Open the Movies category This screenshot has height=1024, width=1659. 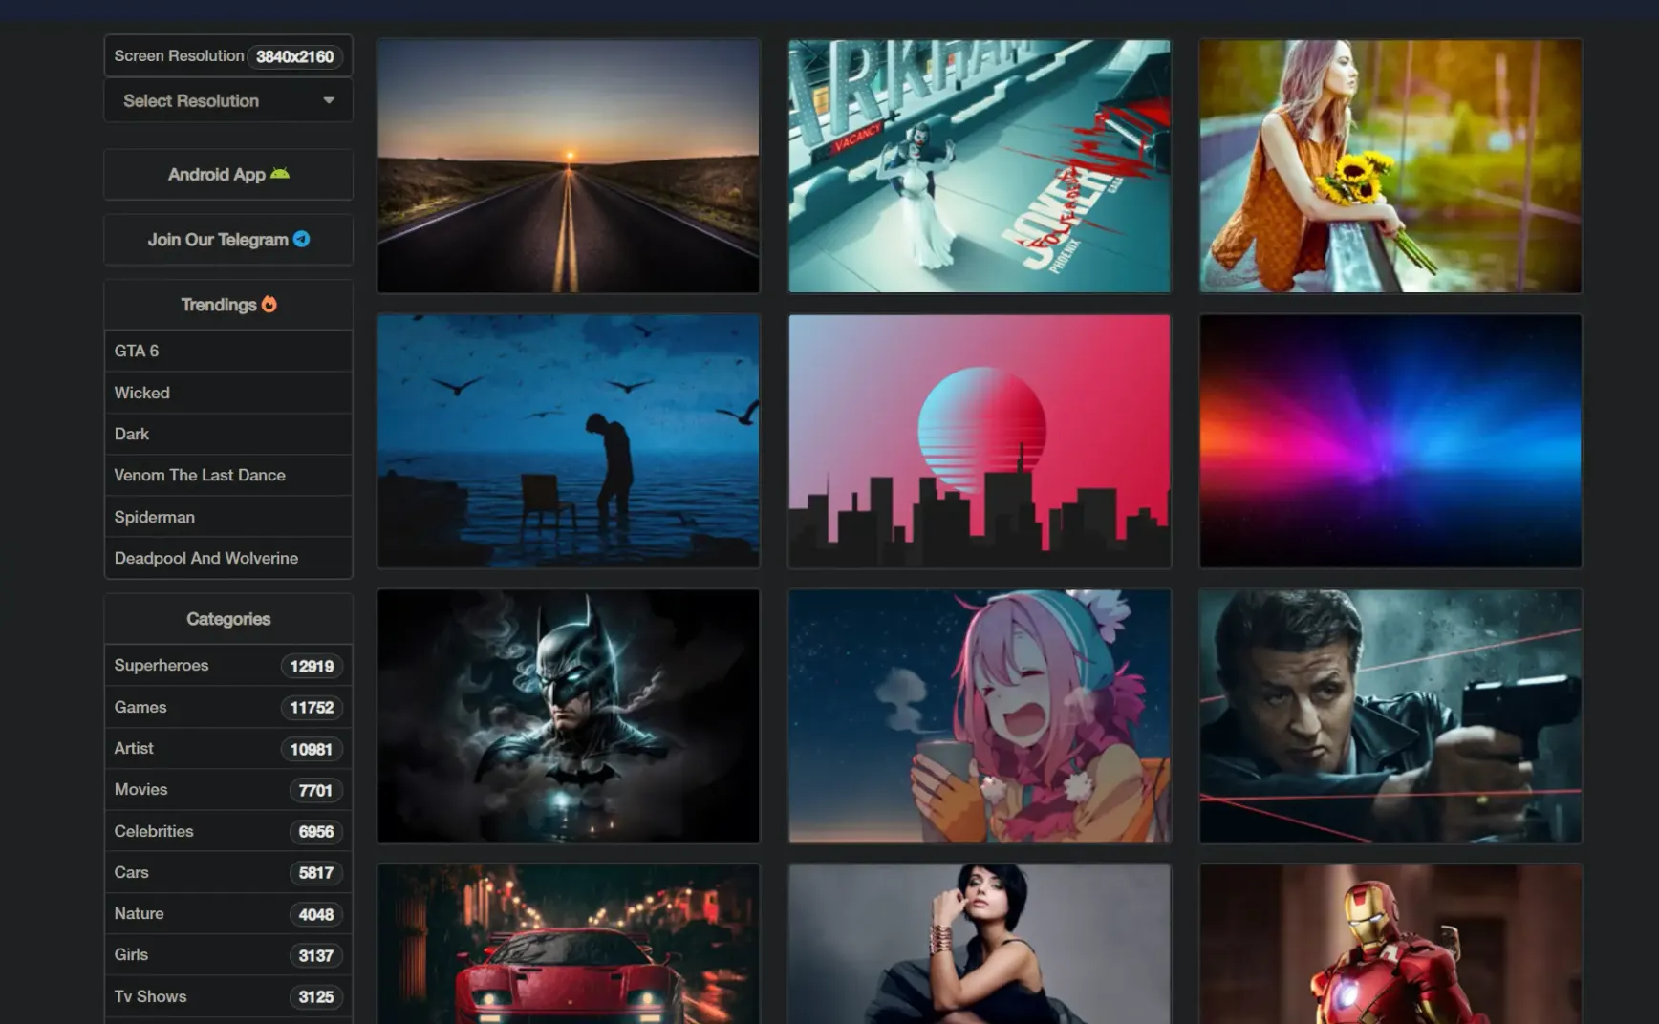(x=228, y=789)
